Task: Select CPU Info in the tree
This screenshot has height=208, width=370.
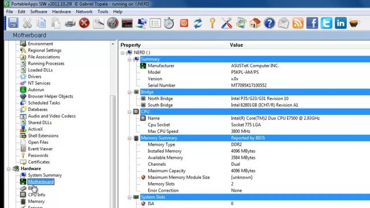Action: click(36, 195)
